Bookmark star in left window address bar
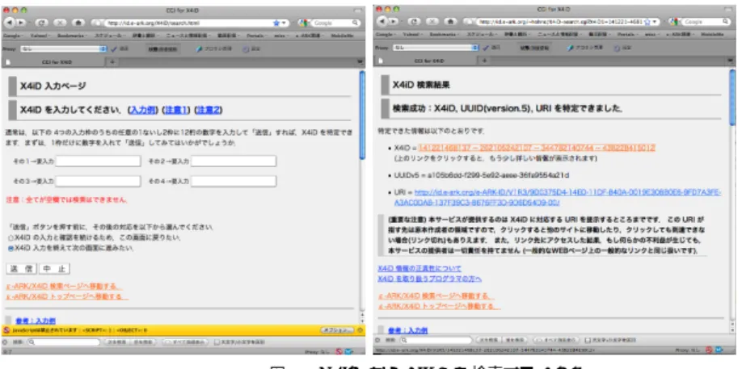Screen dimensions: 742x369 point(276,23)
